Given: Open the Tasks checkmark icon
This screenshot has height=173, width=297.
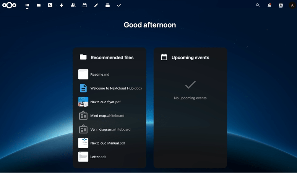Looking at the screenshot, I should click(x=119, y=5).
